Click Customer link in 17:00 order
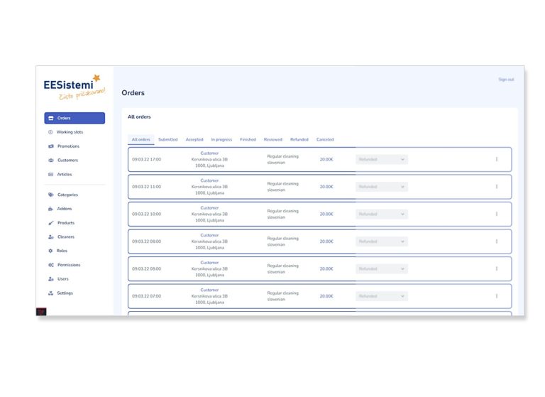The height and width of the screenshot is (397, 545). 209,153
